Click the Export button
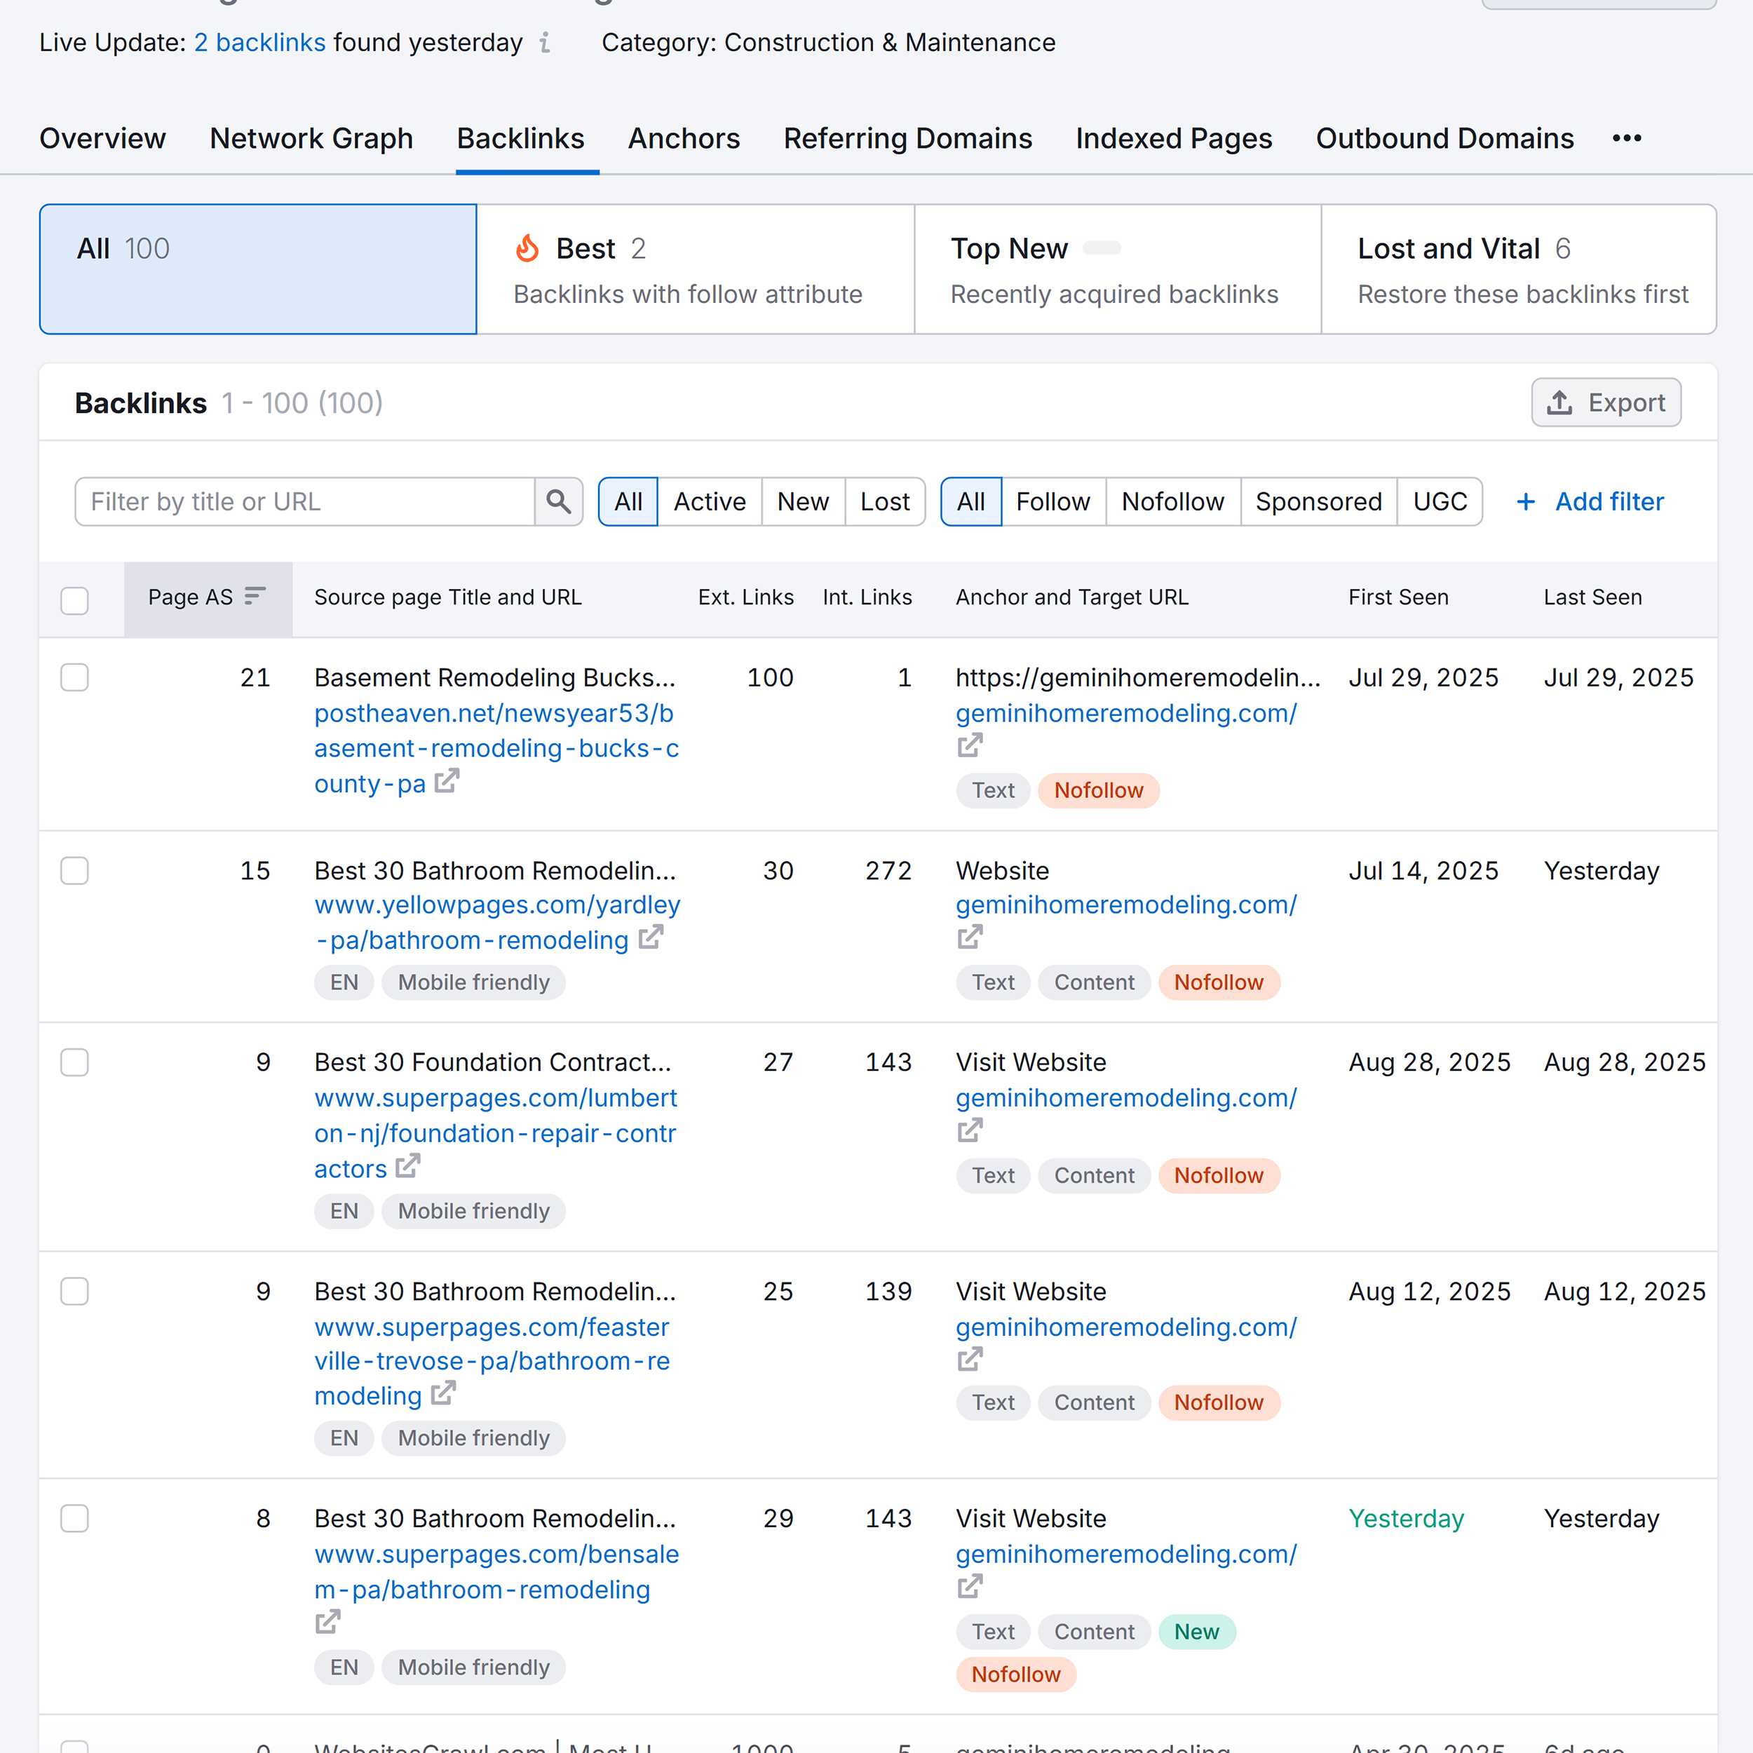Screen dimensions: 1753x1753 (1605, 403)
